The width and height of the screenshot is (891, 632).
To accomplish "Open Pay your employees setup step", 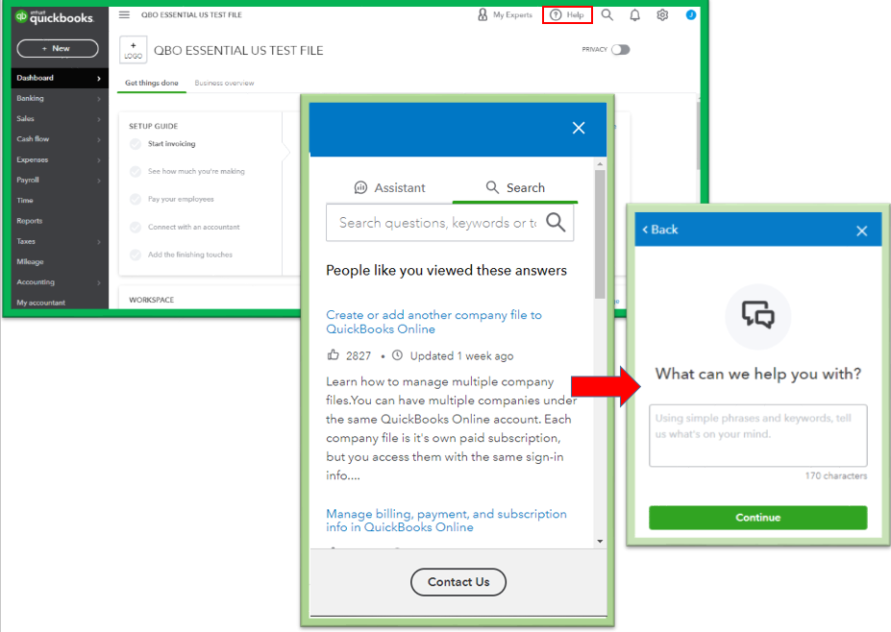I will [181, 200].
